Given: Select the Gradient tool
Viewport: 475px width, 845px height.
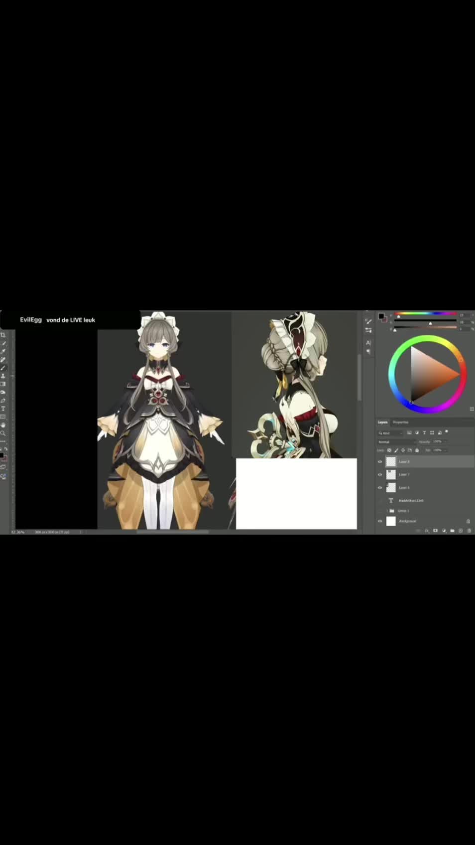Looking at the screenshot, I should tap(3, 384).
